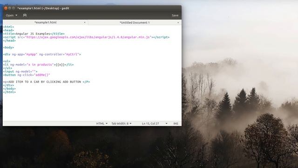Click the new document icon beside Open
Viewport: 298px width, 168px height.
(25, 15)
